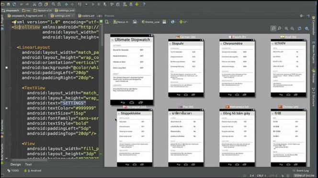Open Help via question mark icon
This screenshot has height=178, width=318.
click(x=144, y=4)
